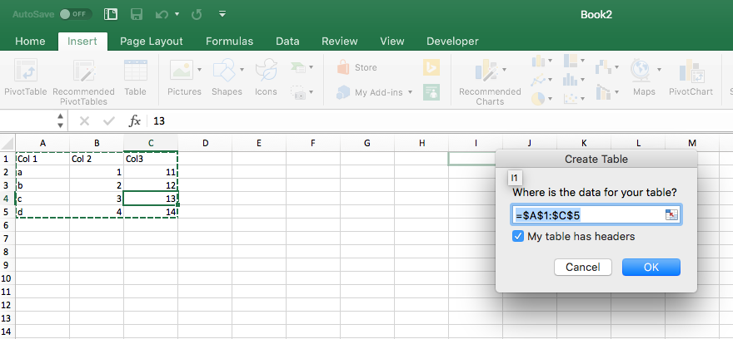Click the Maps chart icon
This screenshot has width=733, height=339.
pyautogui.click(x=642, y=76)
